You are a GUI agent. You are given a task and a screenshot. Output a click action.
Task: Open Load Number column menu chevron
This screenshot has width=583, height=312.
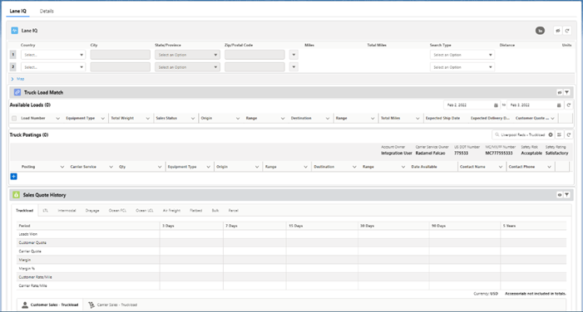click(x=57, y=119)
